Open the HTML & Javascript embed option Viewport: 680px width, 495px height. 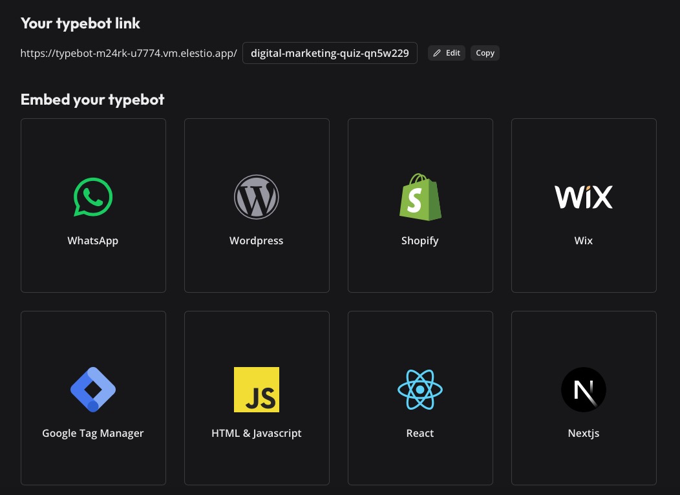(257, 397)
